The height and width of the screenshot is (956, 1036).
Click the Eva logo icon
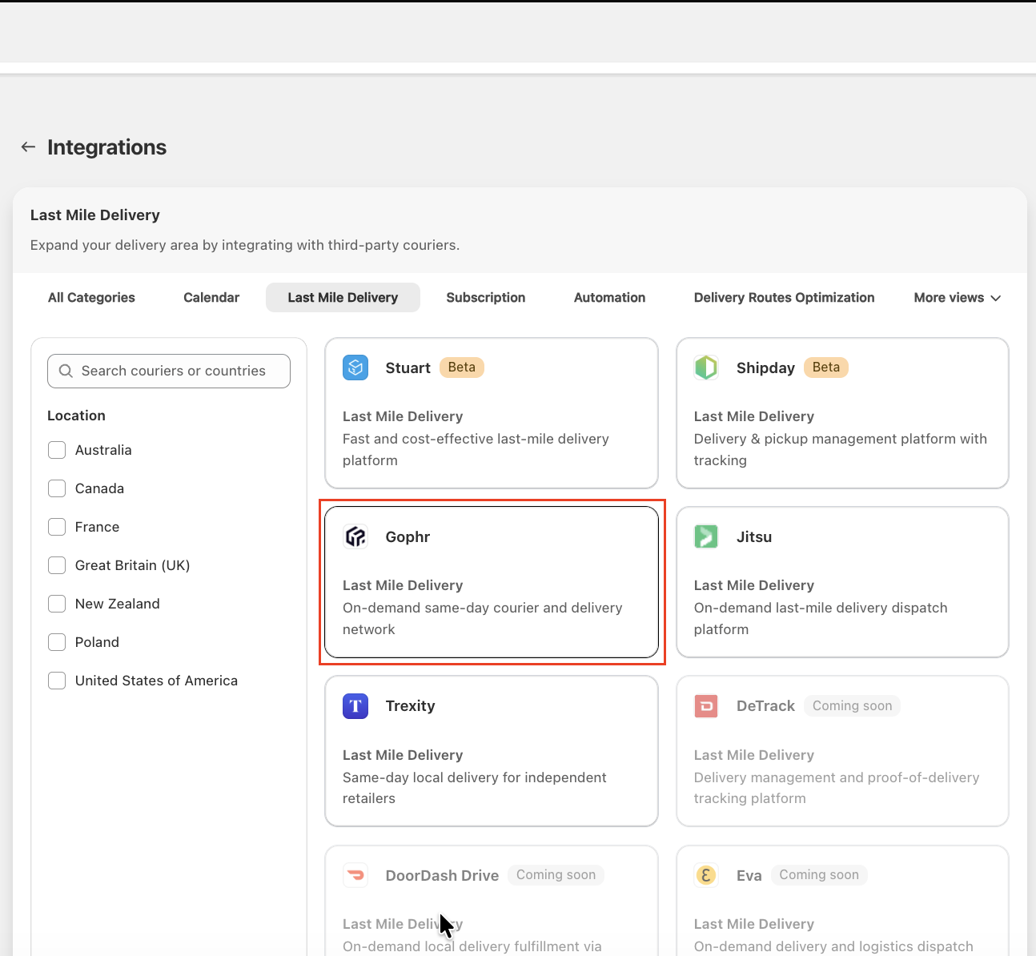[706, 875]
